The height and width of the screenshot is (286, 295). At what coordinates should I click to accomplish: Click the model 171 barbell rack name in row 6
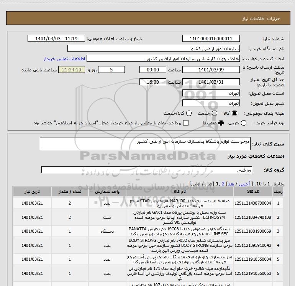coord(179,273)
